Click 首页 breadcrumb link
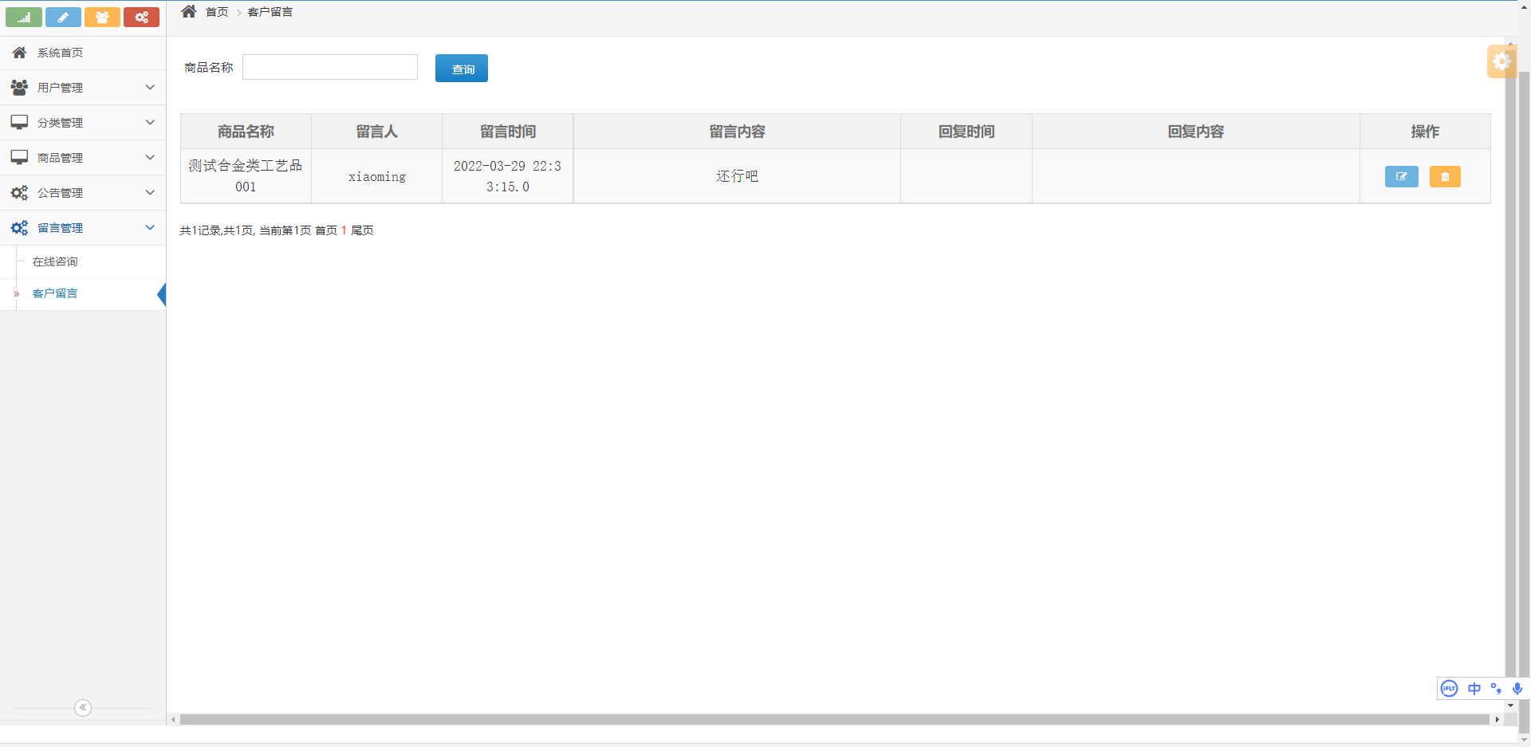 coord(217,12)
